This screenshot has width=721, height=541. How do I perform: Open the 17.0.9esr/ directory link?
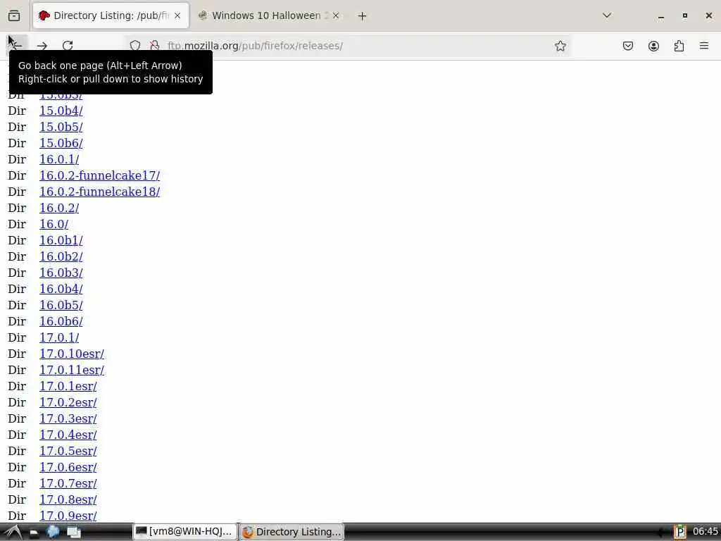[x=68, y=516]
